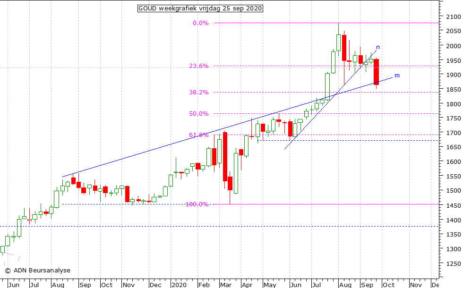The width and height of the screenshot is (463, 288).
Task: Click the 1550 price axis label
Action: (x=454, y=176)
